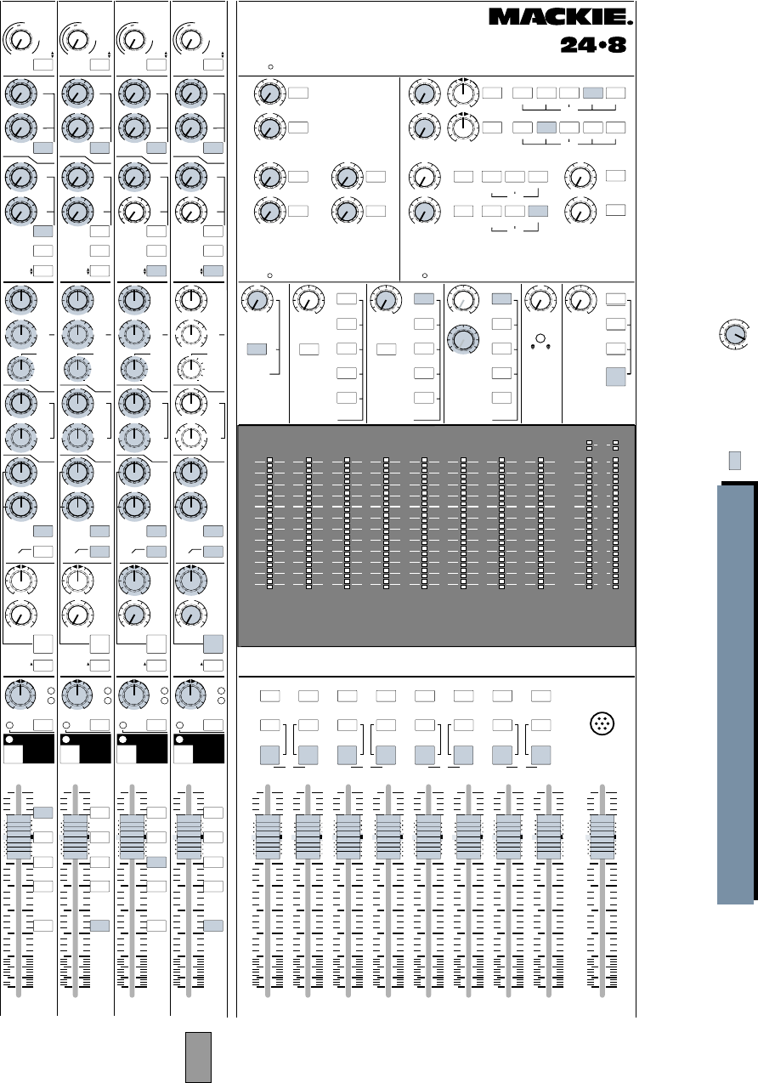The height and width of the screenshot is (1083, 758).
Task: Toggle the highlighted bottom assign button beside channel two's fader
Action: [99, 925]
